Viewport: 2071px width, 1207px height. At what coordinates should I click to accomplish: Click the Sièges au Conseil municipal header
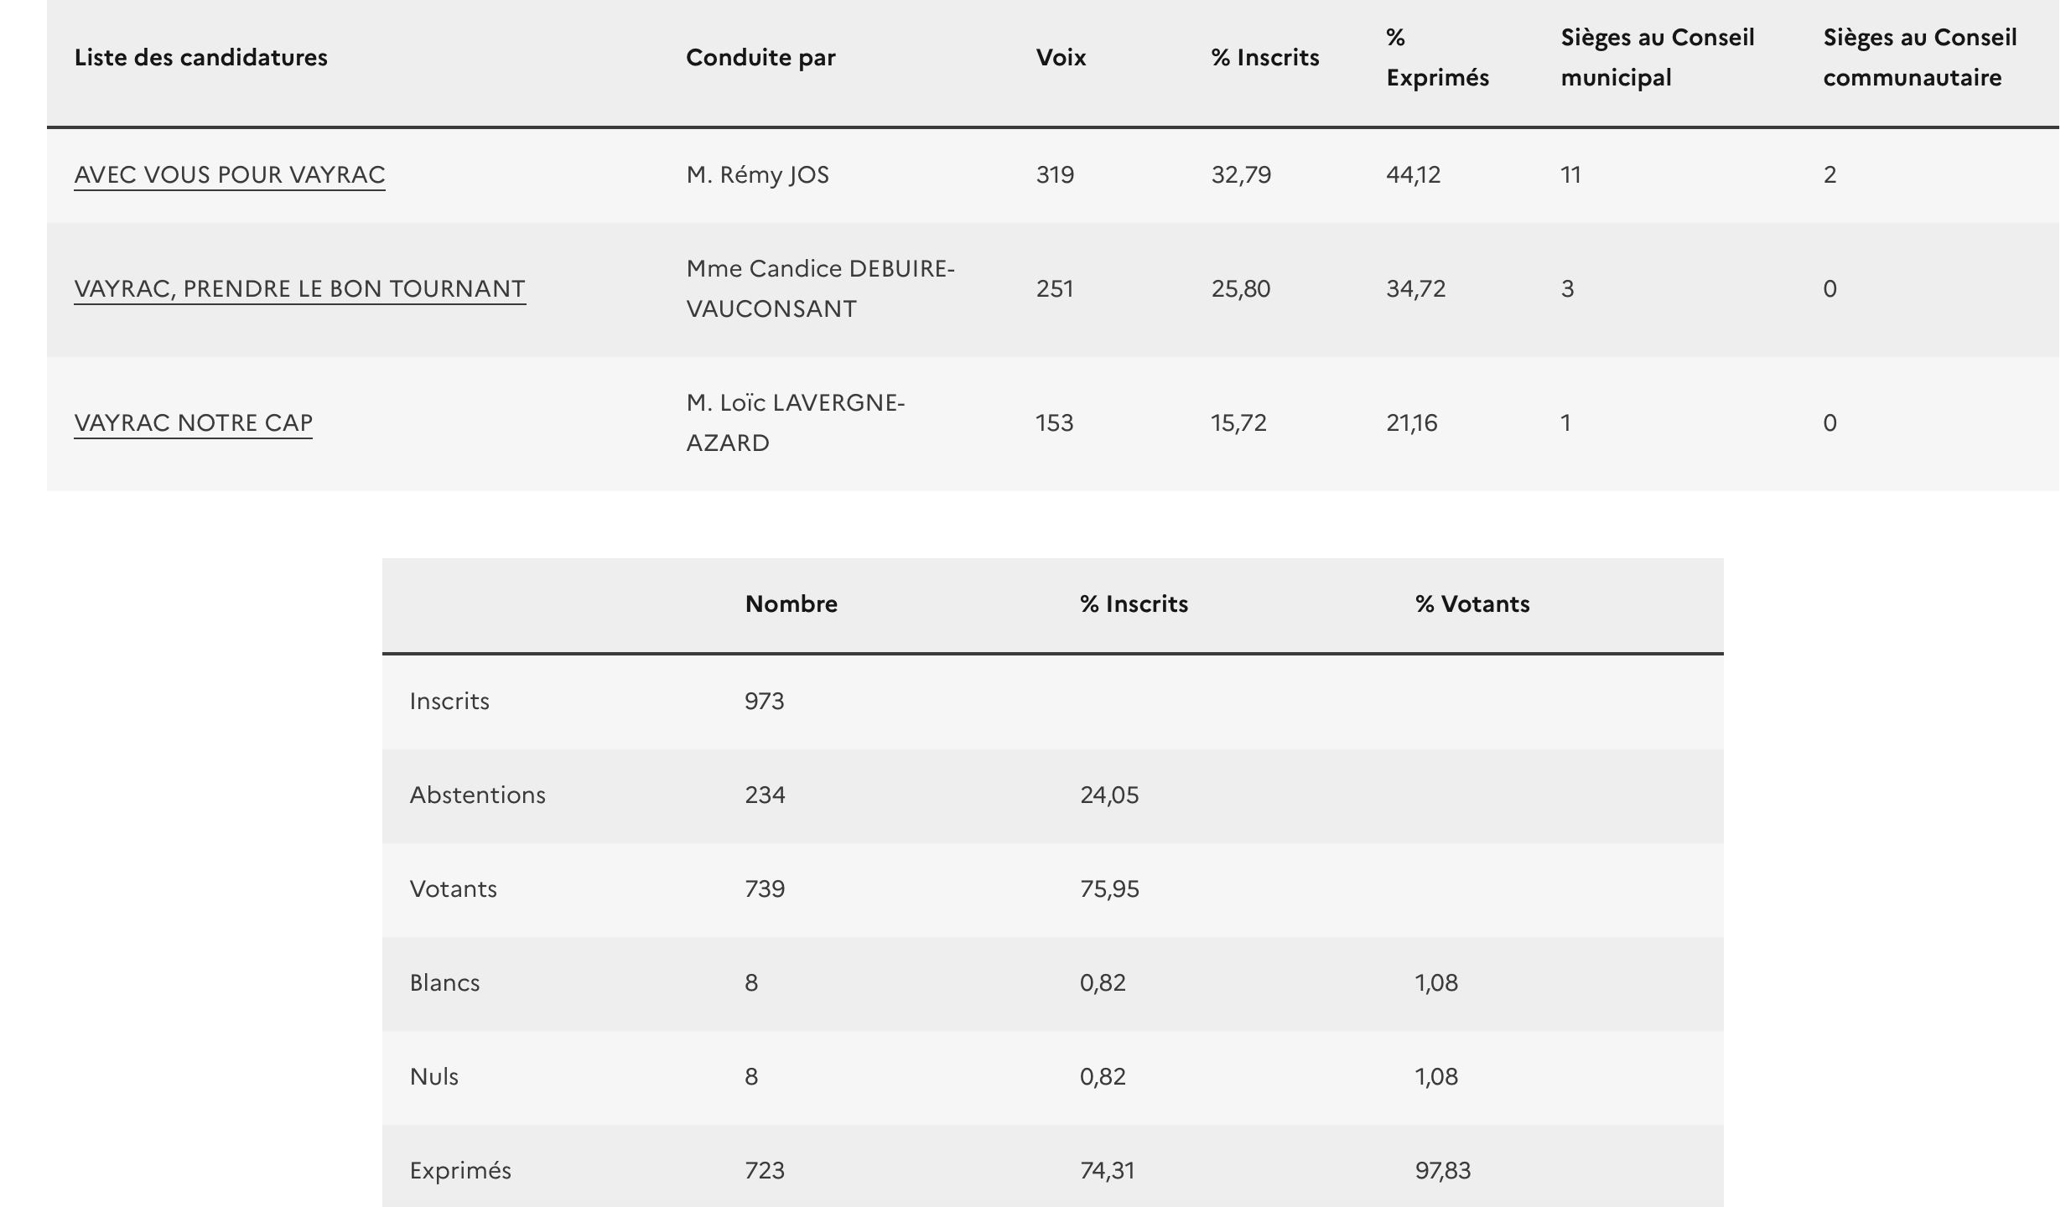pyautogui.click(x=1657, y=57)
